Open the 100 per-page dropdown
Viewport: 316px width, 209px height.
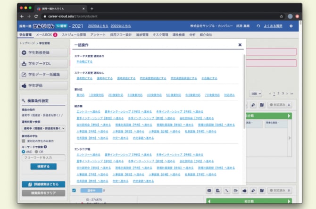[256, 93]
